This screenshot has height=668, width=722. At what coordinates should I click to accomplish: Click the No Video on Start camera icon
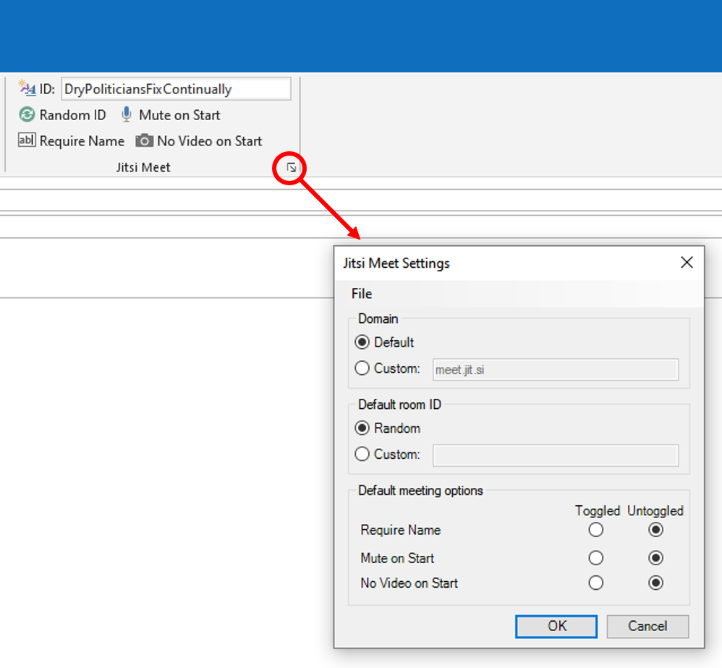(x=144, y=140)
